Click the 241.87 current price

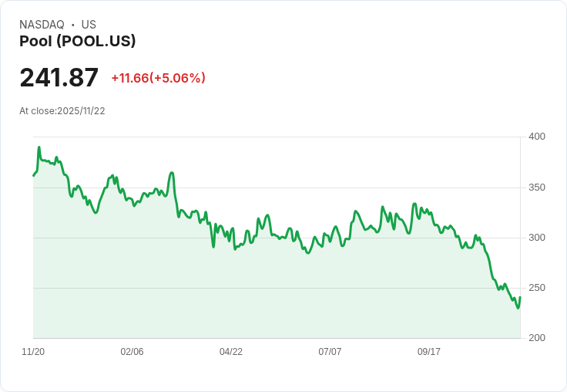click(x=59, y=78)
